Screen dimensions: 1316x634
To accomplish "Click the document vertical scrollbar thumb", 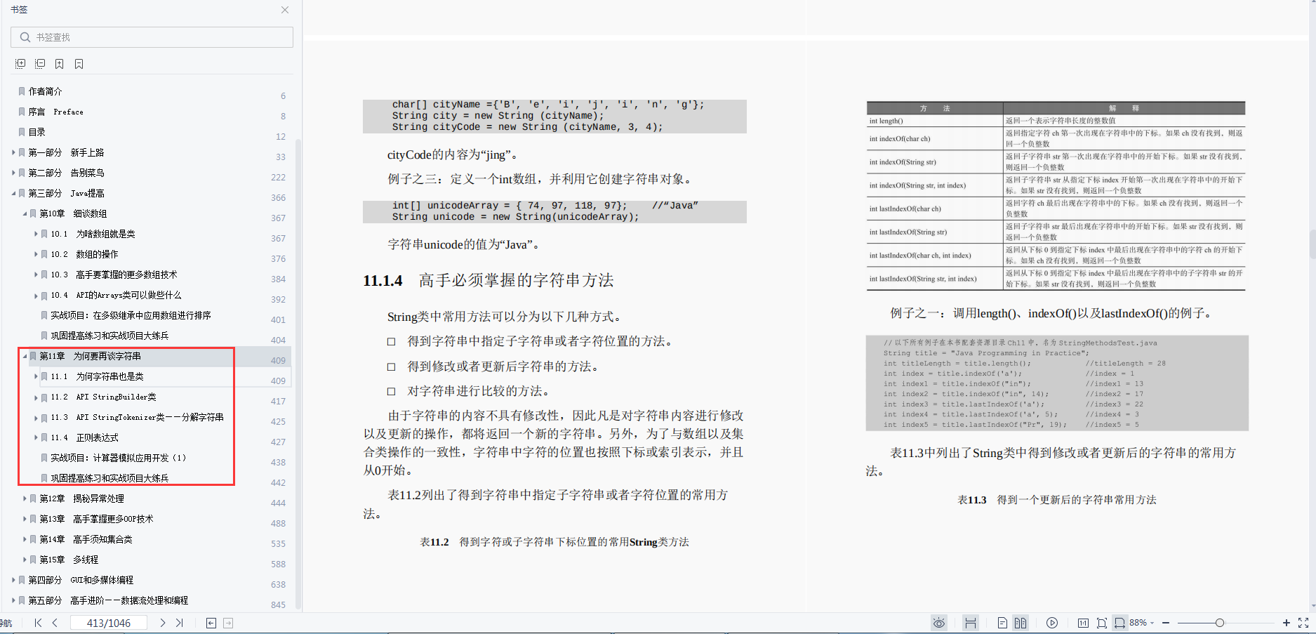I will point(1312,246).
